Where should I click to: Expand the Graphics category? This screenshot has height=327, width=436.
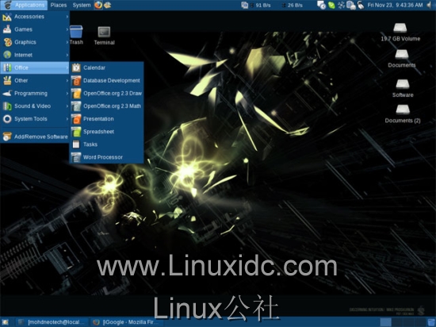(35, 42)
